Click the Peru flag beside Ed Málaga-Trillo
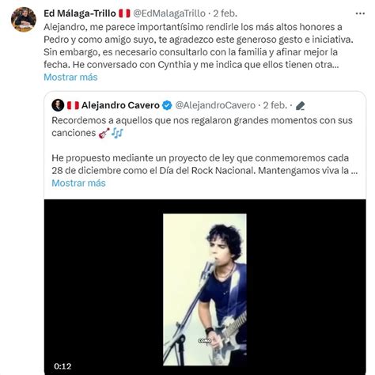Image resolution: width=375 pixels, height=375 pixels. coord(124,13)
